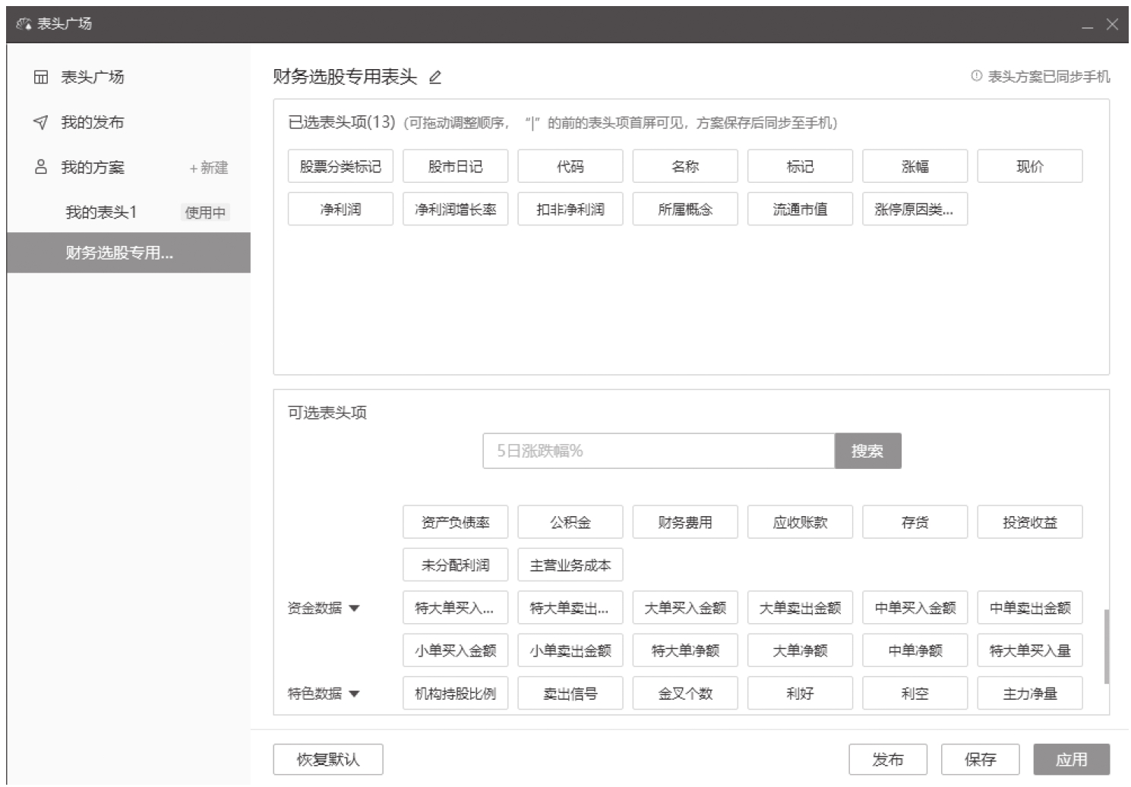Click the 我的发布 paper plane icon
Viewport: 1131px width, 787px height.
click(x=41, y=122)
